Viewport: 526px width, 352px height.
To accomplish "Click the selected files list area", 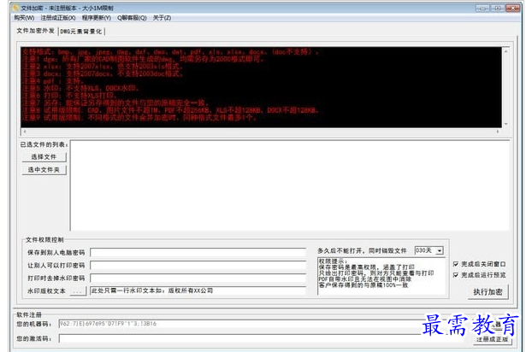I will tap(290, 185).
